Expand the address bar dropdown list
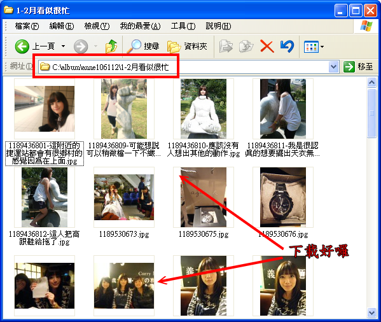This screenshot has width=381, height=322. pos(334,67)
